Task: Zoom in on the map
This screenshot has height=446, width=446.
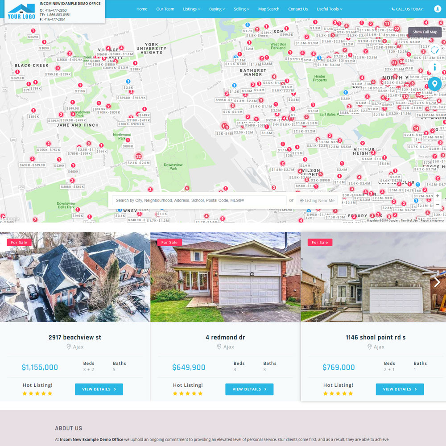Action: [x=438, y=196]
